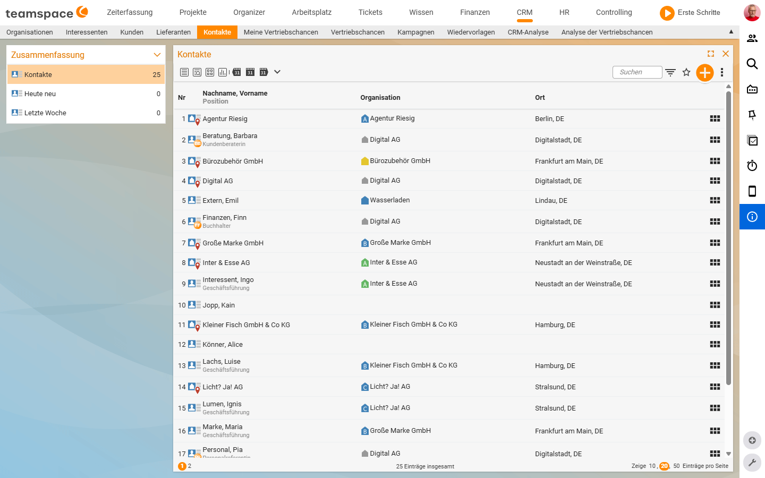Image resolution: width=765 pixels, height=478 pixels.
Task: Collapse the Zusammenfassung panel chevron
Action: [157, 55]
